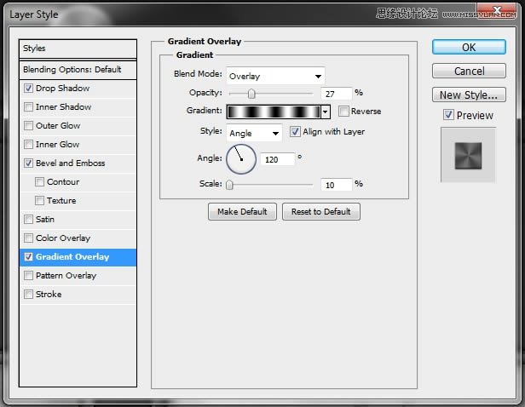Image resolution: width=525 pixels, height=407 pixels.
Task: Select the Bevel and Emboss label
Action: point(70,163)
